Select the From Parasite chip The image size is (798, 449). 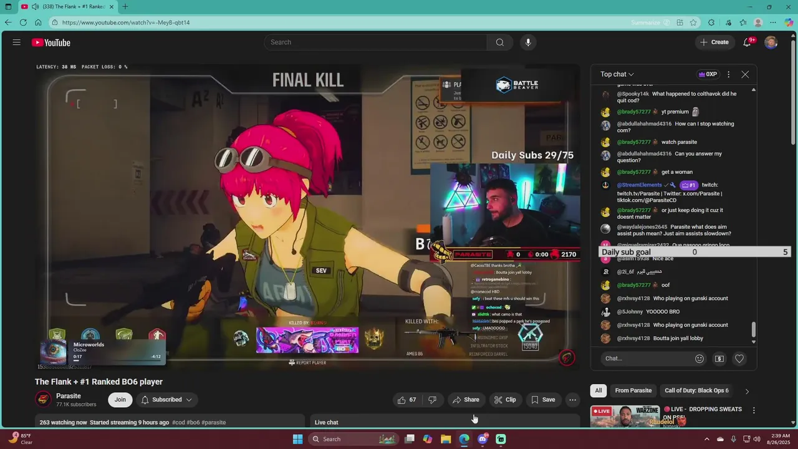coord(633,390)
